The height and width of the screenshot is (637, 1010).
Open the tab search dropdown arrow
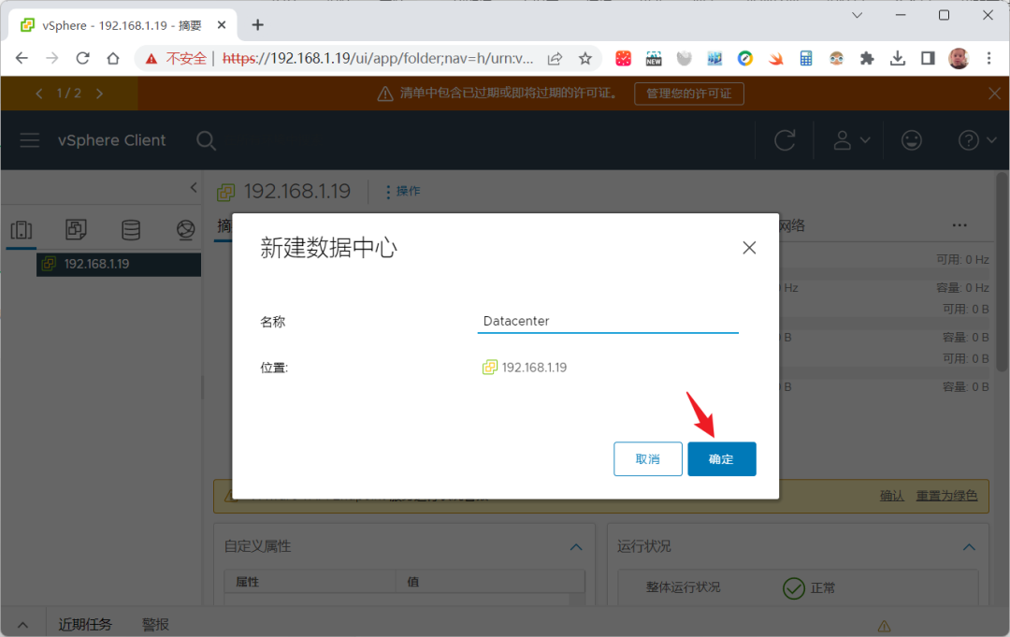click(857, 15)
